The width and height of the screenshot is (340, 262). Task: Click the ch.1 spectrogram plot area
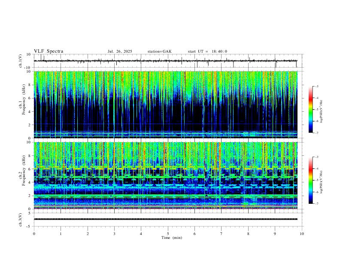click(x=165, y=104)
